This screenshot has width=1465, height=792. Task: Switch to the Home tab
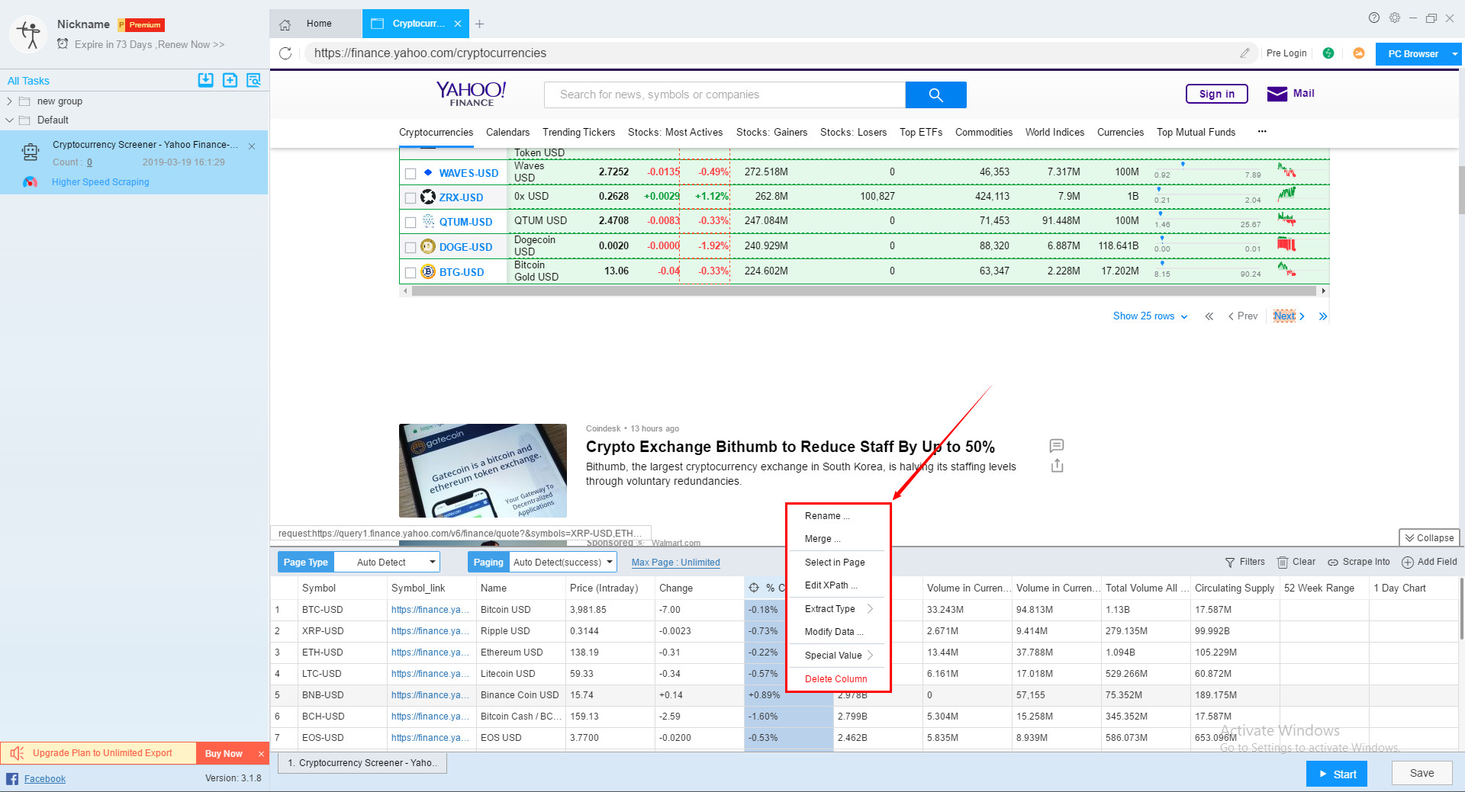tap(316, 24)
